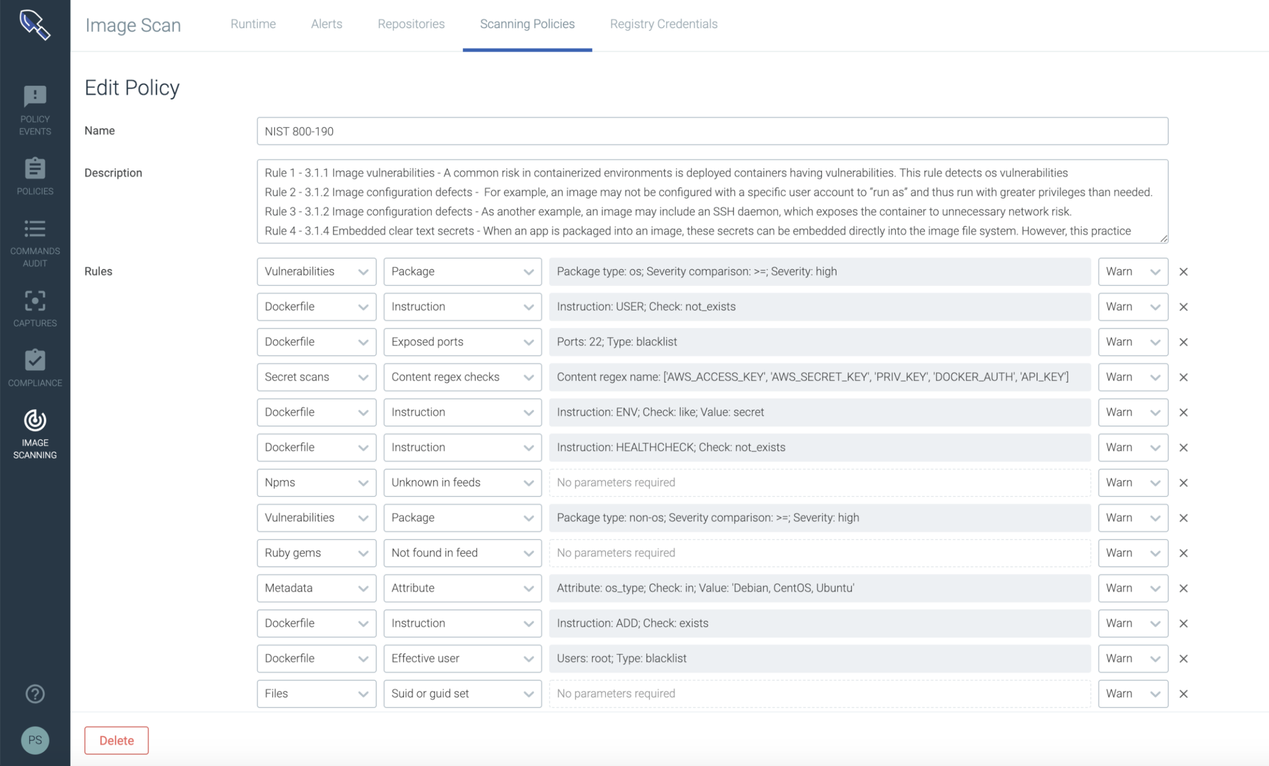Remove the HEALTHCHECK not_exists rule
Viewport: 1269px width, 766px height.
click(x=1184, y=448)
